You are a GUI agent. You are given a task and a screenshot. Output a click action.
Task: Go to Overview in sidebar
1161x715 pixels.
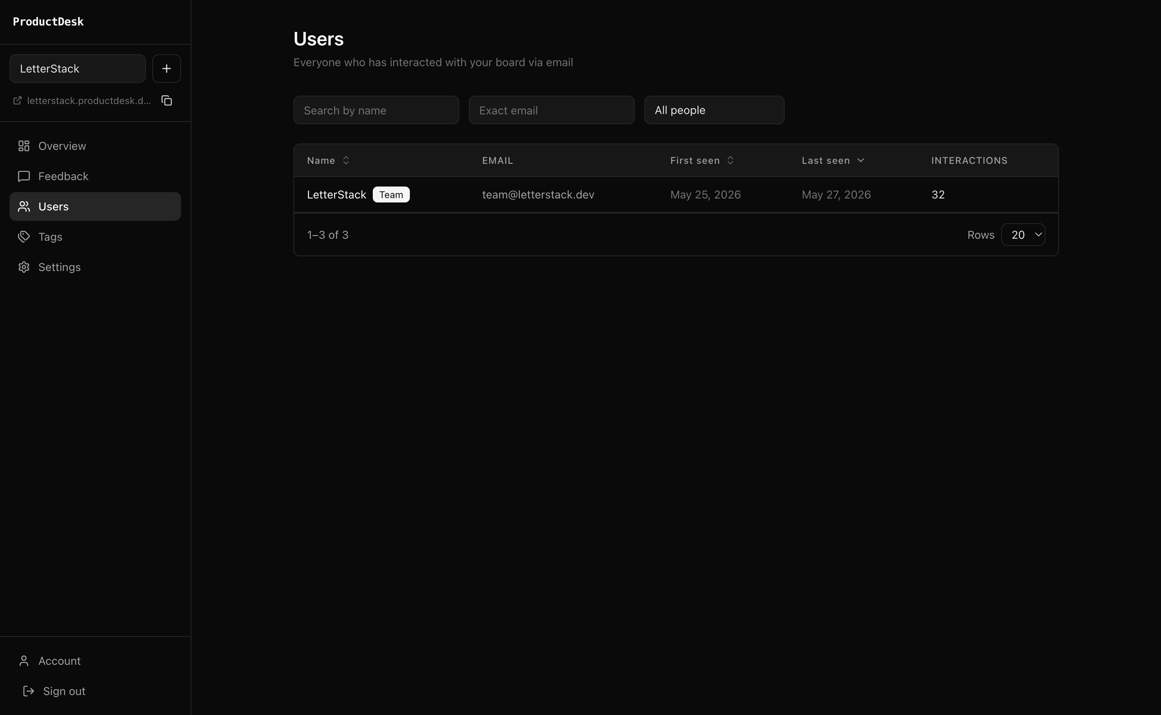tap(95, 146)
